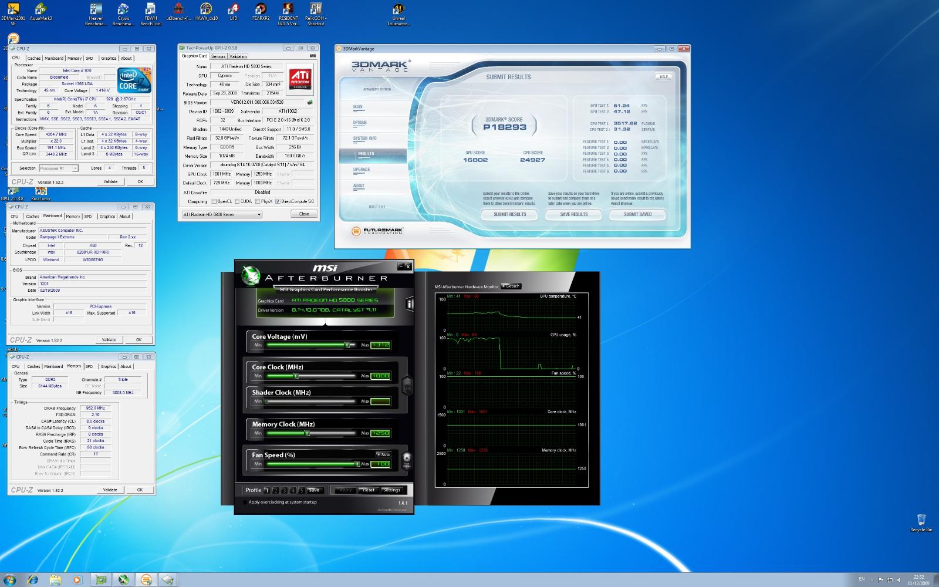Click the Afterburner user define fan icon
This screenshot has width=939, height=587.
(x=406, y=460)
